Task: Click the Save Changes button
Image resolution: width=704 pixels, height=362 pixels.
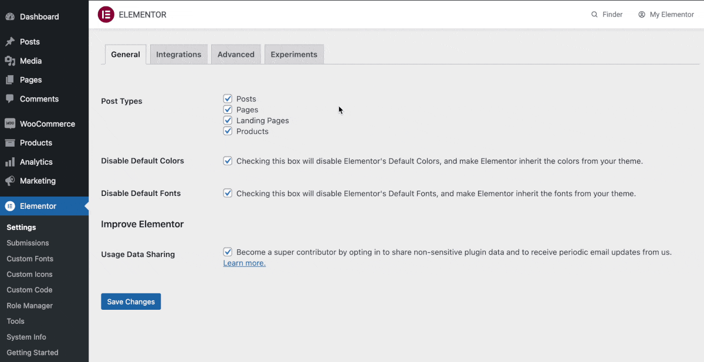Action: (131, 302)
